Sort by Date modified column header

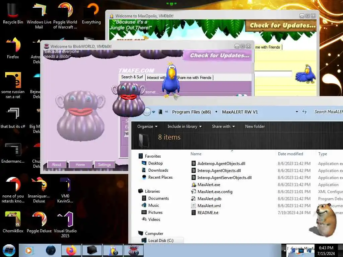point(290,154)
